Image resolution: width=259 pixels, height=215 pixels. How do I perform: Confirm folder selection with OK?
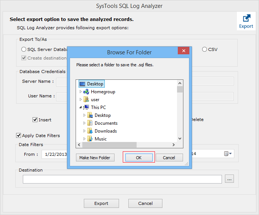[x=139, y=158]
